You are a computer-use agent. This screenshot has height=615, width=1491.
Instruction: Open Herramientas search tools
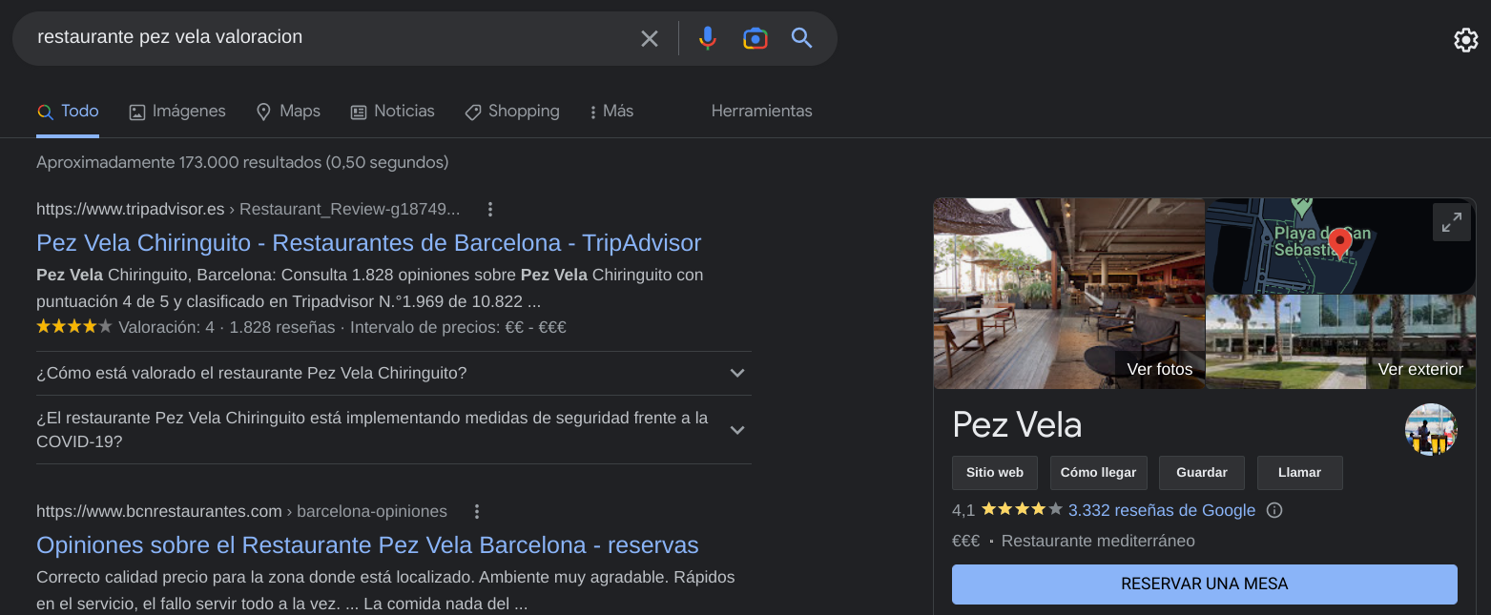(x=761, y=112)
